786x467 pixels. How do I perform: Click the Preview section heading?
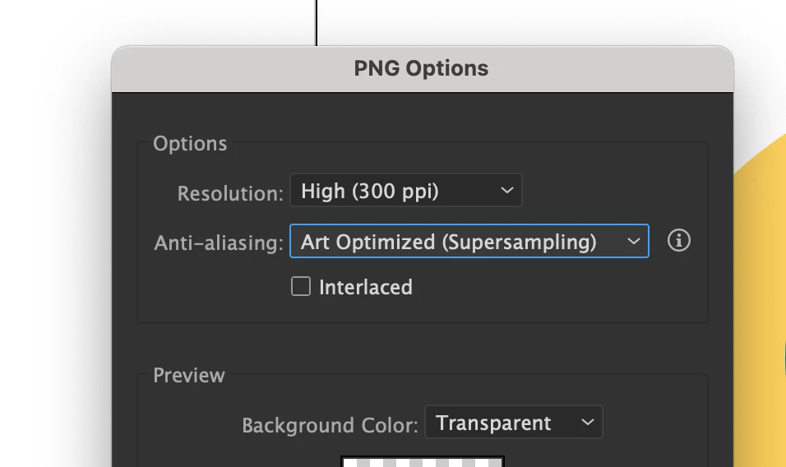tap(189, 376)
